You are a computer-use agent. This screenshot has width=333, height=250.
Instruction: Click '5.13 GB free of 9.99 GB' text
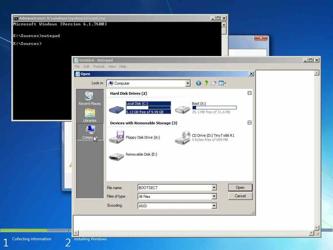tap(145, 112)
